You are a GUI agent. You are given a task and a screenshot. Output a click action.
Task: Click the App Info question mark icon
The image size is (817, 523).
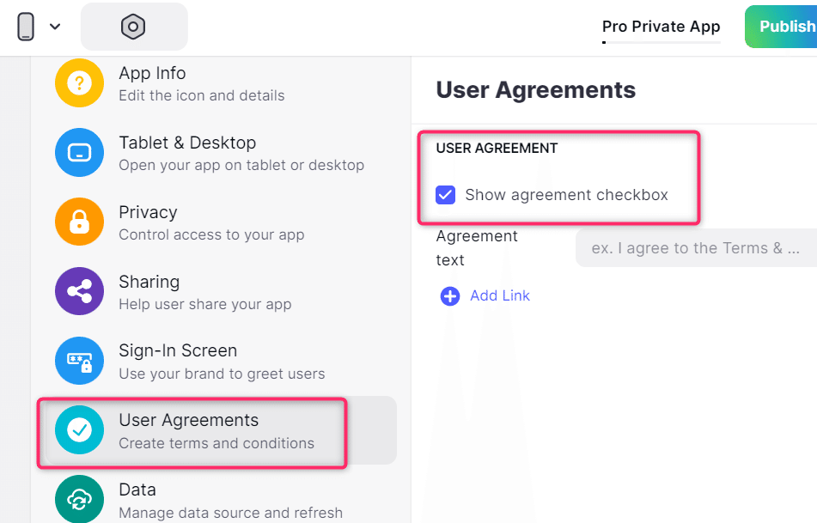tap(79, 83)
